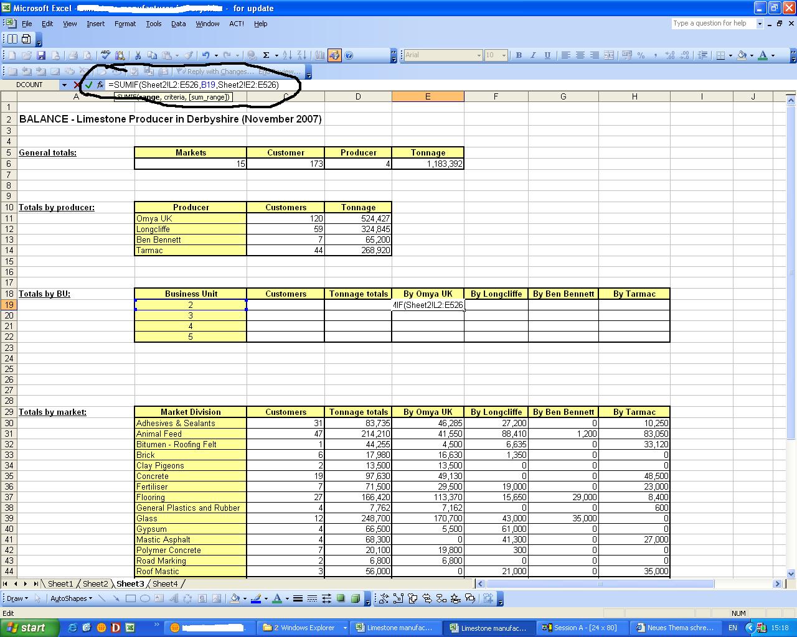Toggle Bold formatting
This screenshot has height=637, width=797.
coord(519,55)
